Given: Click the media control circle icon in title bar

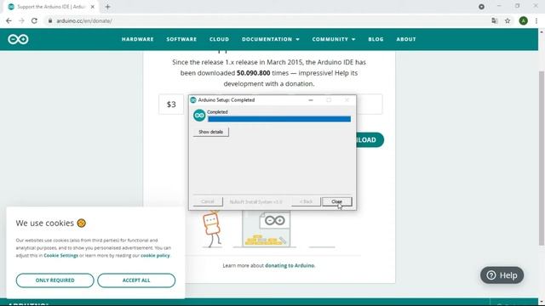Looking at the screenshot, I should coord(481,7).
